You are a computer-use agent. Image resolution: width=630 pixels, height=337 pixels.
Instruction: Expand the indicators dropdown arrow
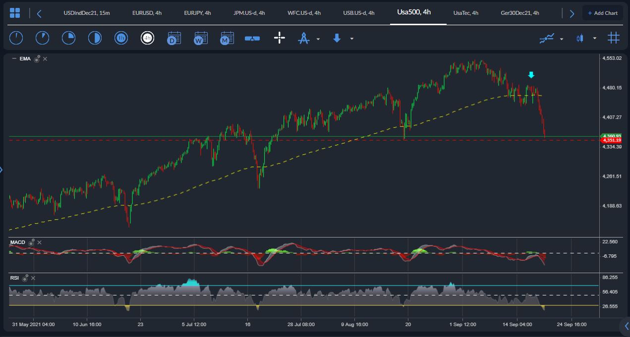click(x=562, y=39)
